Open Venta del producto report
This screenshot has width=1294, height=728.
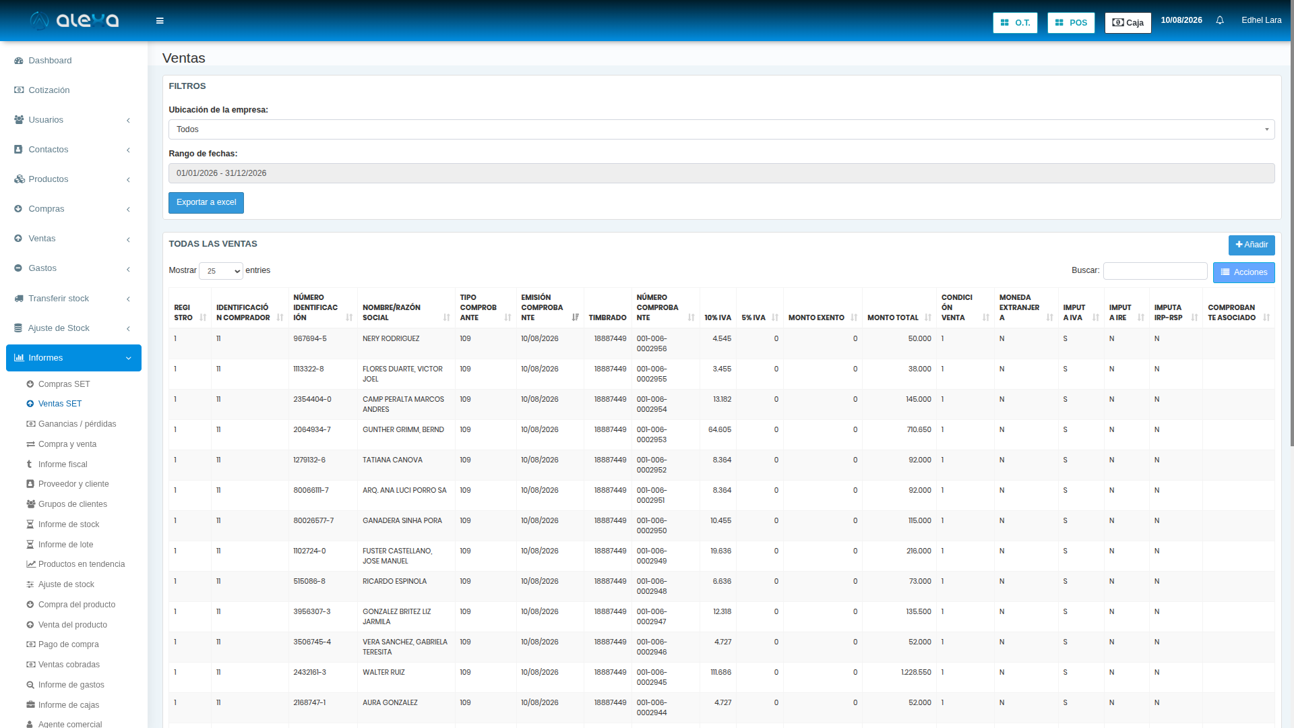pos(73,625)
